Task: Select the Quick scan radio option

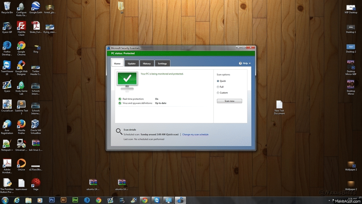Action: (218, 81)
